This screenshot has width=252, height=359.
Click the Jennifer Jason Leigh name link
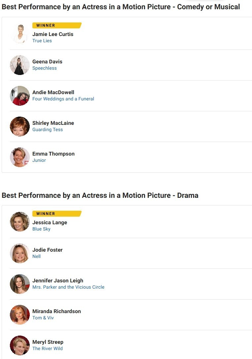click(58, 281)
